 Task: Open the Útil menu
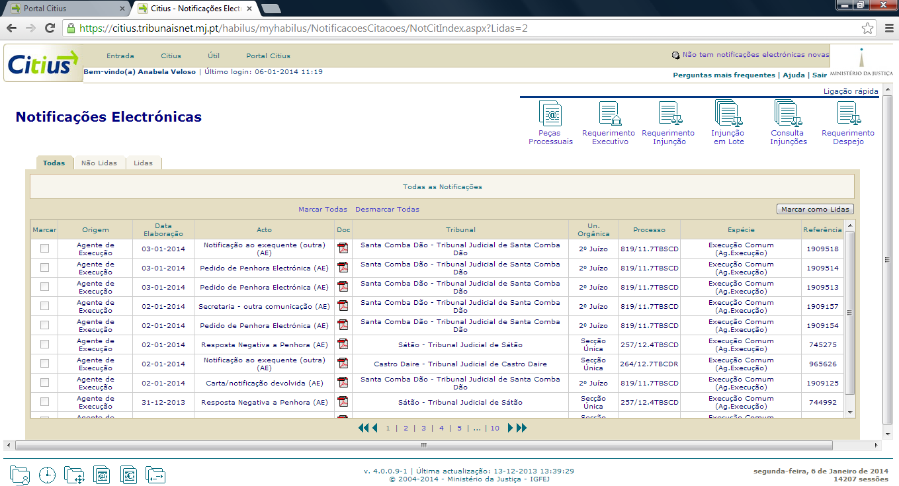click(x=214, y=56)
